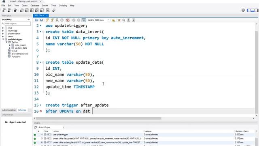The height and width of the screenshot is (146, 259).
Task: Save the script to file
Action: click(41, 20)
